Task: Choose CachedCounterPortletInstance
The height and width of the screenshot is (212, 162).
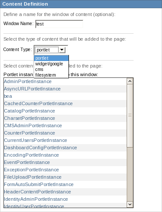Action: pos(38,103)
